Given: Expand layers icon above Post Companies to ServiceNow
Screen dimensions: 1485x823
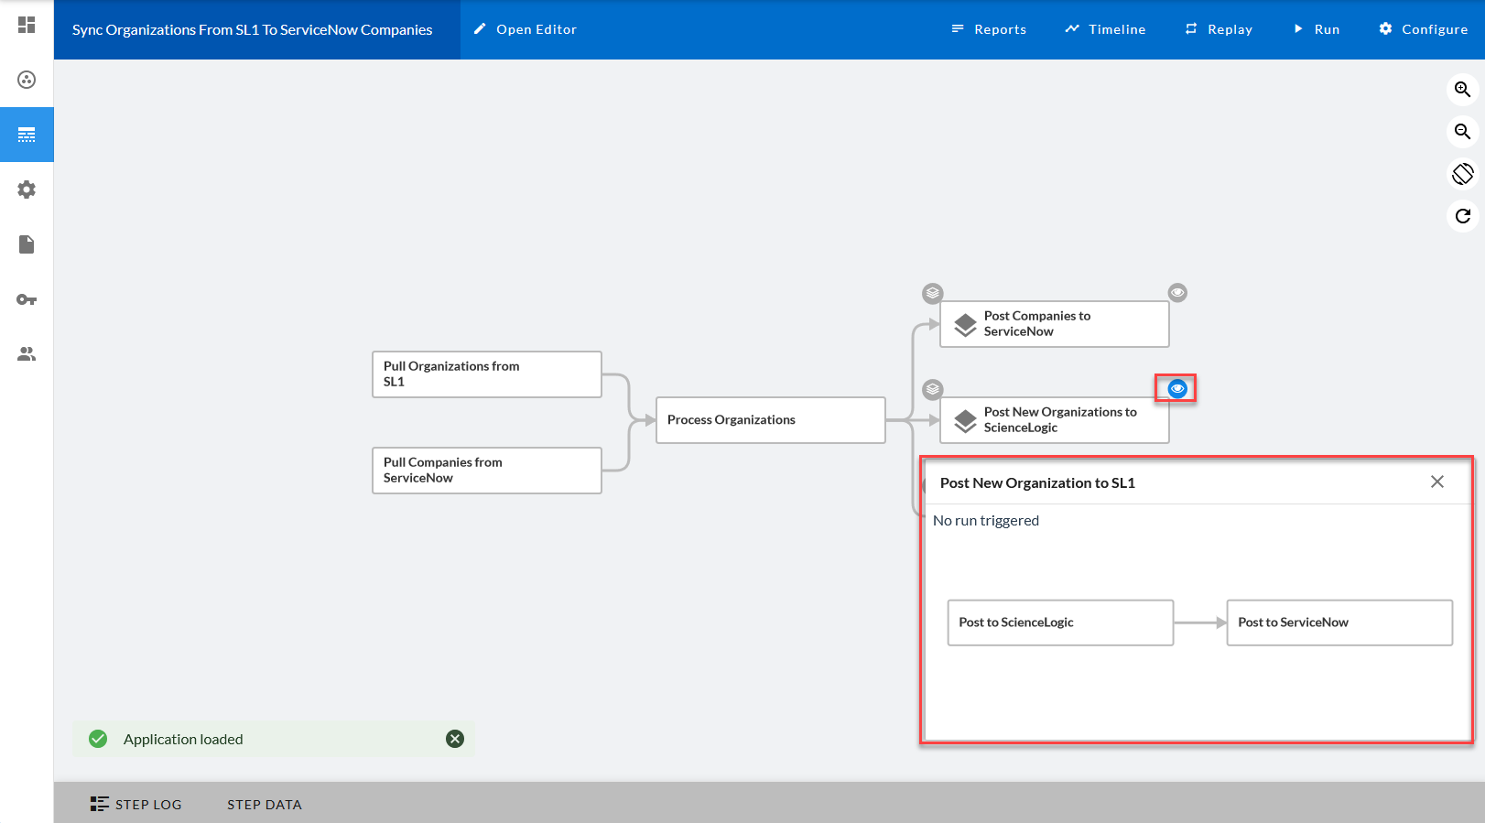Looking at the screenshot, I should [932, 293].
